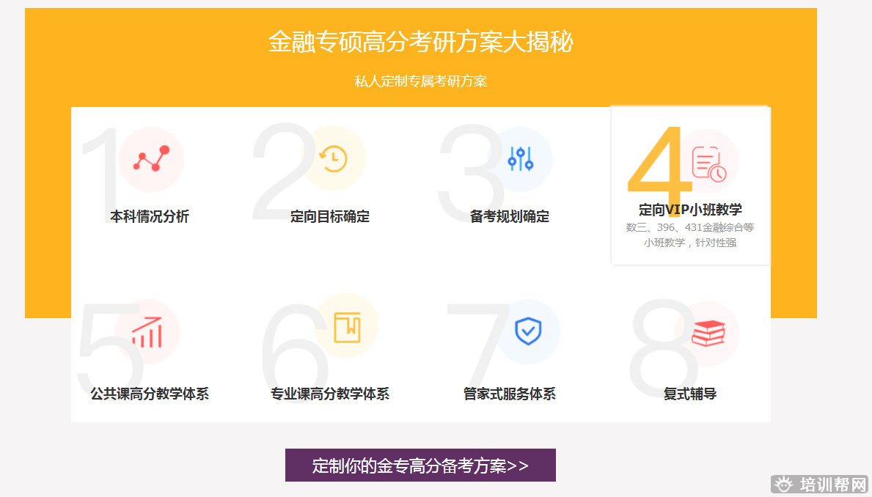
Task: Click the blue shield checkmark icon
Action: (527, 331)
